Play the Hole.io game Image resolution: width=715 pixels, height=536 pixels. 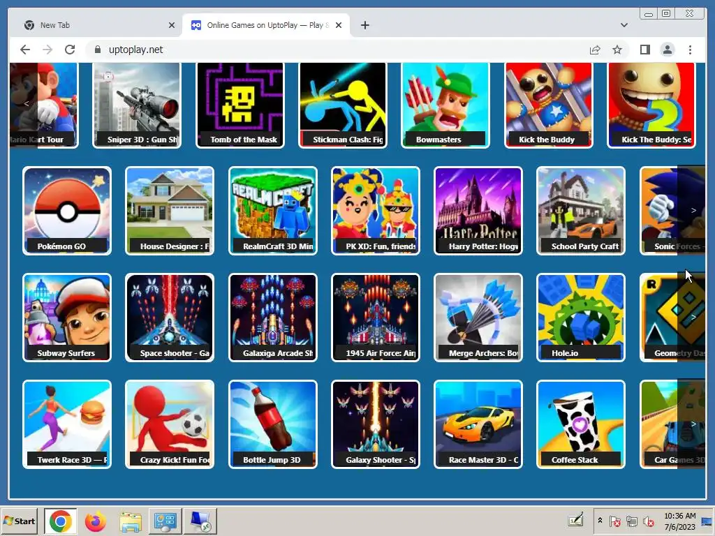point(581,318)
